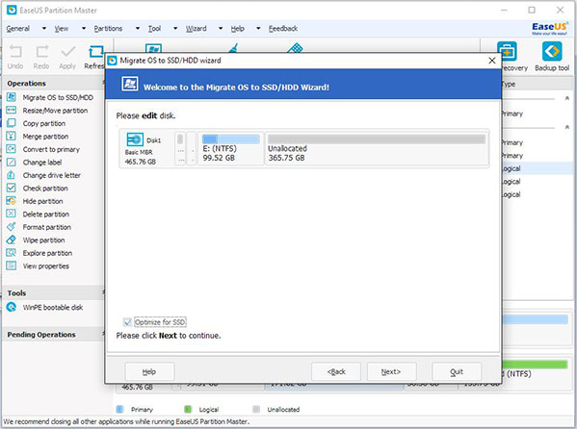The image size is (577, 429).
Task: Click the Operations panel header
Action: (x=54, y=84)
